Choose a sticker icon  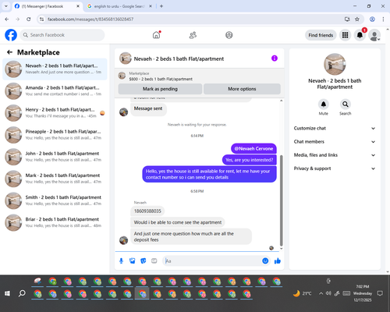point(144,261)
